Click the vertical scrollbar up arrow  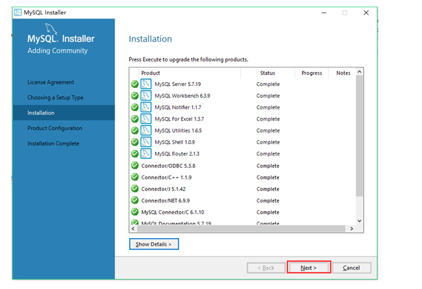click(x=359, y=71)
